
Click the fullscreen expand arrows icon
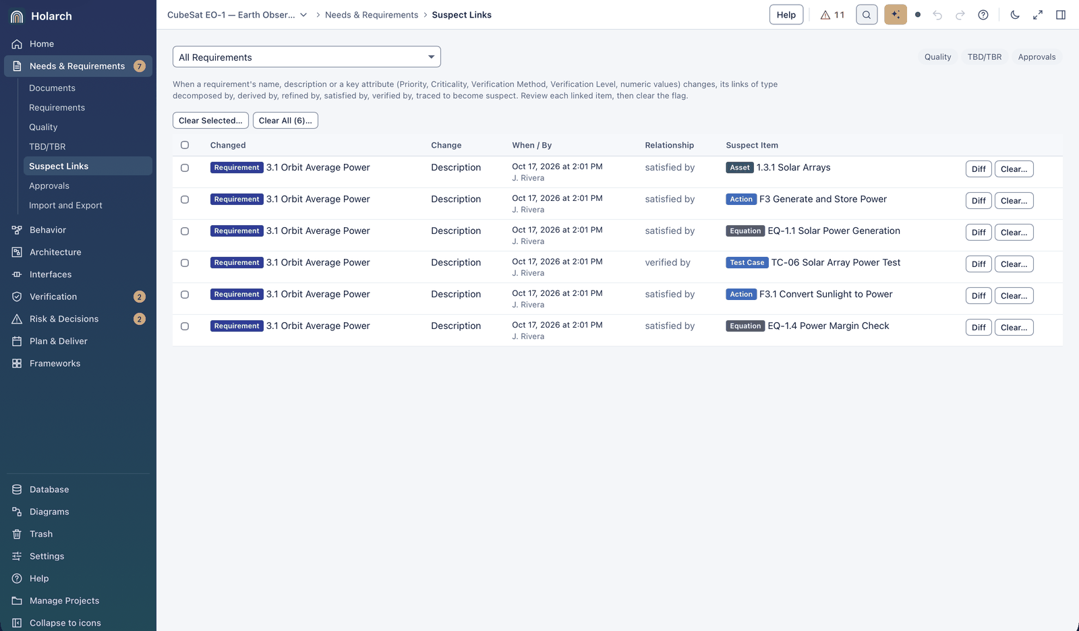(1038, 15)
